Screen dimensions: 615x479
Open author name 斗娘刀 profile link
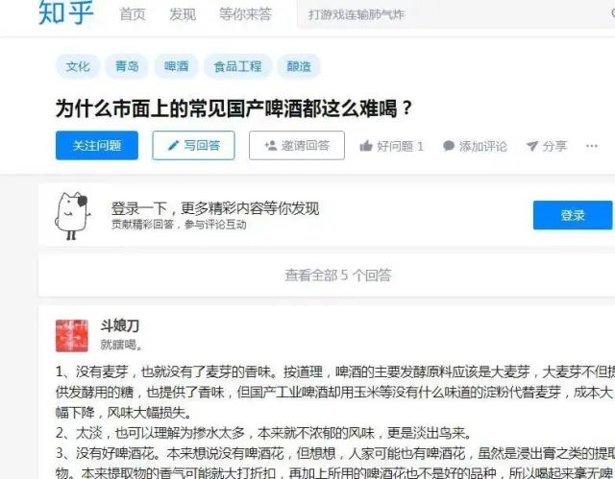(120, 325)
